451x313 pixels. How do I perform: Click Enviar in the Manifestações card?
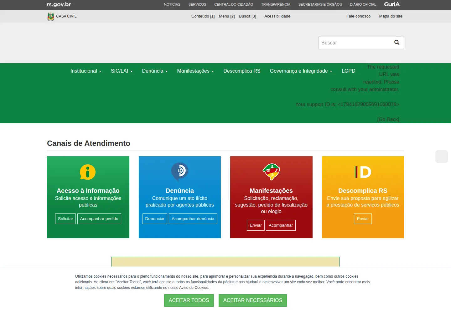coord(256,225)
